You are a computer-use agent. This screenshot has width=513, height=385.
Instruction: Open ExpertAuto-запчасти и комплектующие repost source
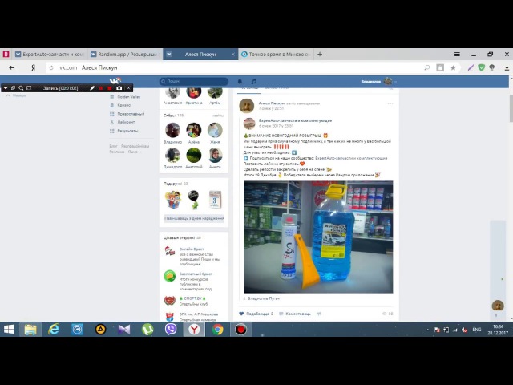pos(295,120)
